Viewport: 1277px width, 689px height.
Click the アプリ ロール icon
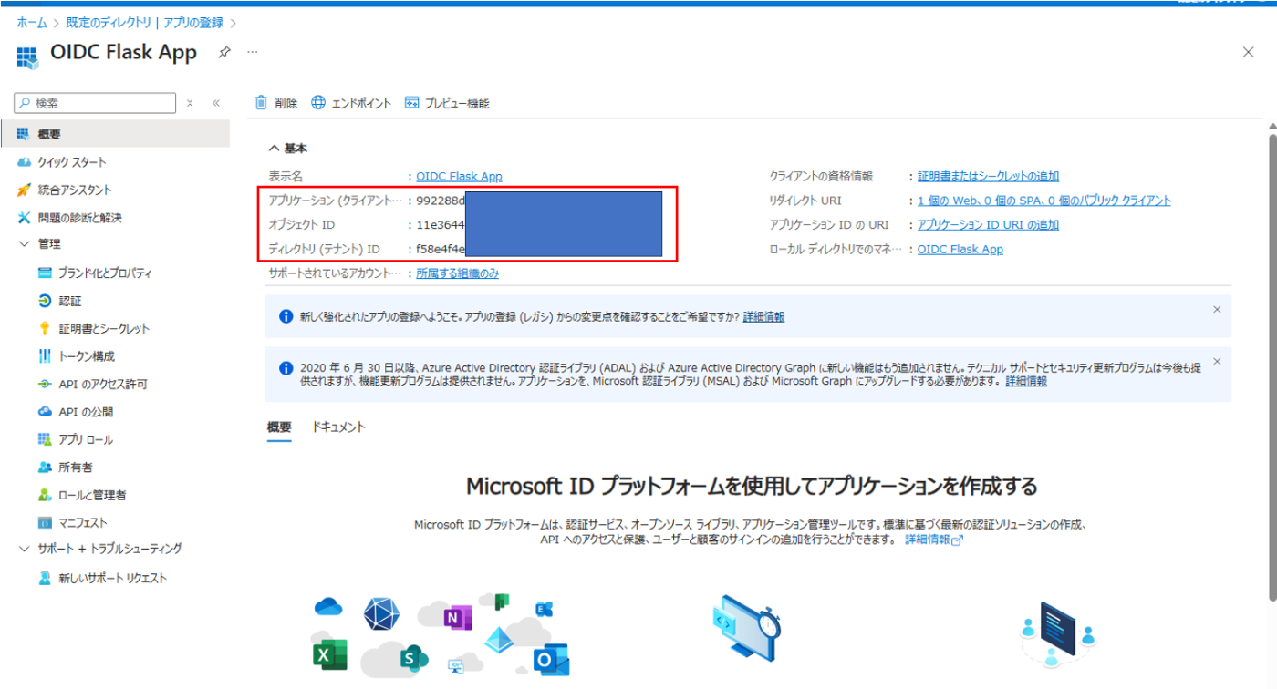[45, 439]
